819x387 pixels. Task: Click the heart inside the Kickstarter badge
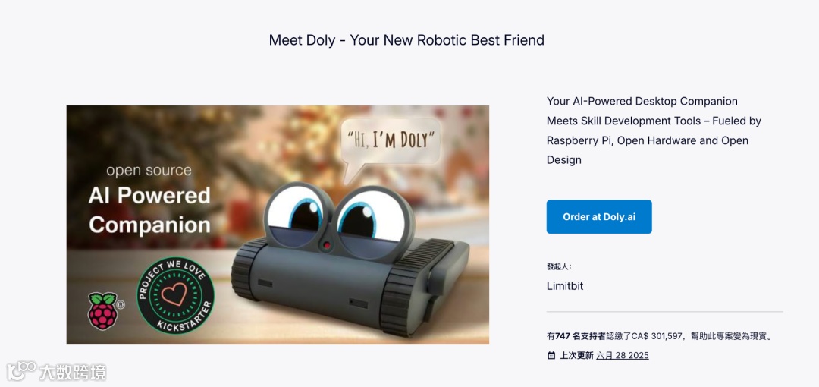pyautogui.click(x=174, y=294)
